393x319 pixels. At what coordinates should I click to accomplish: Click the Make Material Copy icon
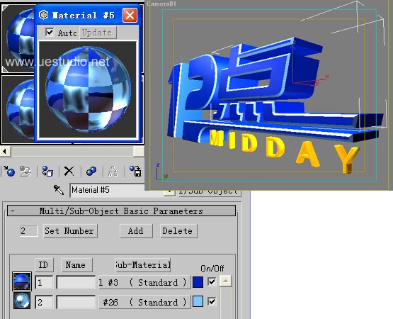point(91,171)
